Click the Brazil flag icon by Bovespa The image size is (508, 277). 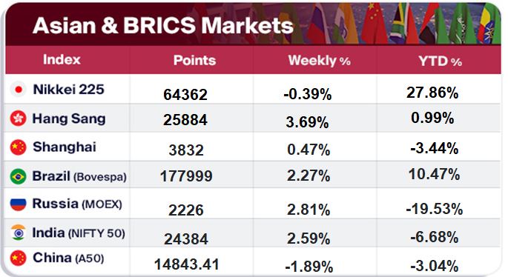(18, 177)
